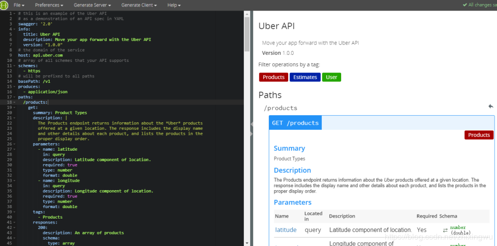This screenshot has width=497, height=246.
Task: Open the File menu
Action: (19, 5)
